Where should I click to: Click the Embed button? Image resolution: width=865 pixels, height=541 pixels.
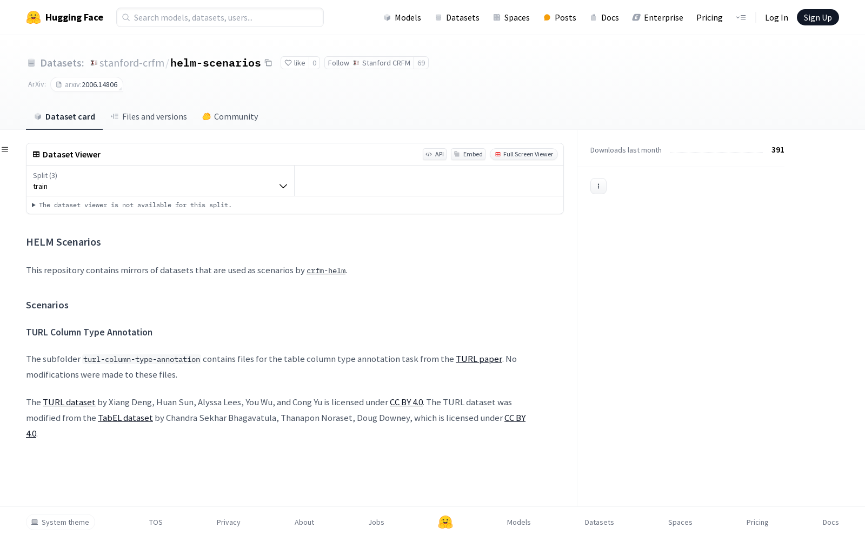468,154
